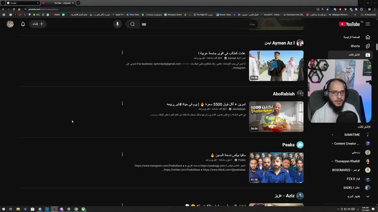
Task: Open Chrome from the taskbar
Action: [76, 209]
